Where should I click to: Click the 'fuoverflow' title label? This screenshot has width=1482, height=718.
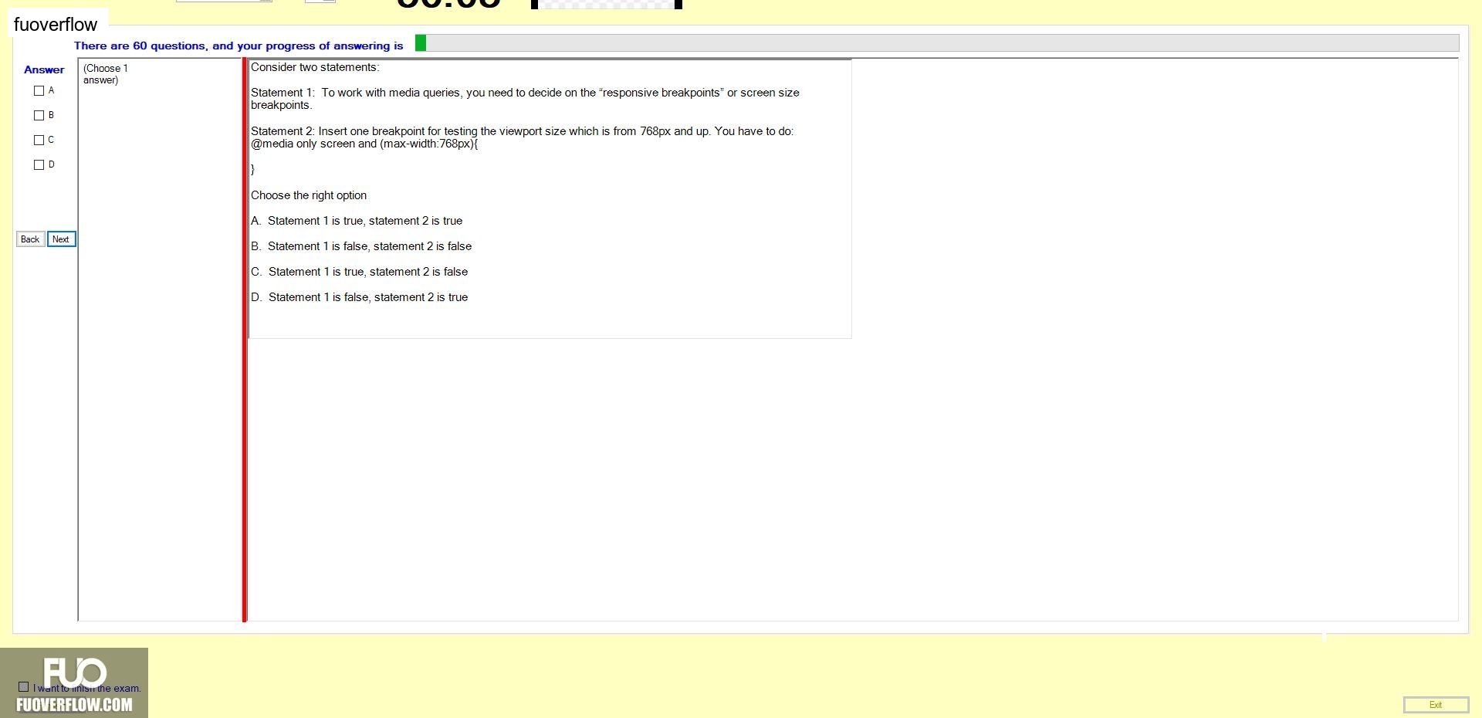[56, 25]
